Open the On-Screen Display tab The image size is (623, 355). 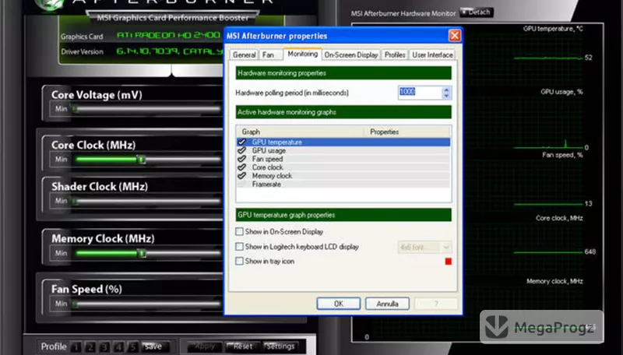tap(351, 54)
